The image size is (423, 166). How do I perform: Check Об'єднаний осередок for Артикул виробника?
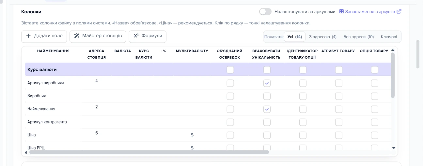point(230,83)
